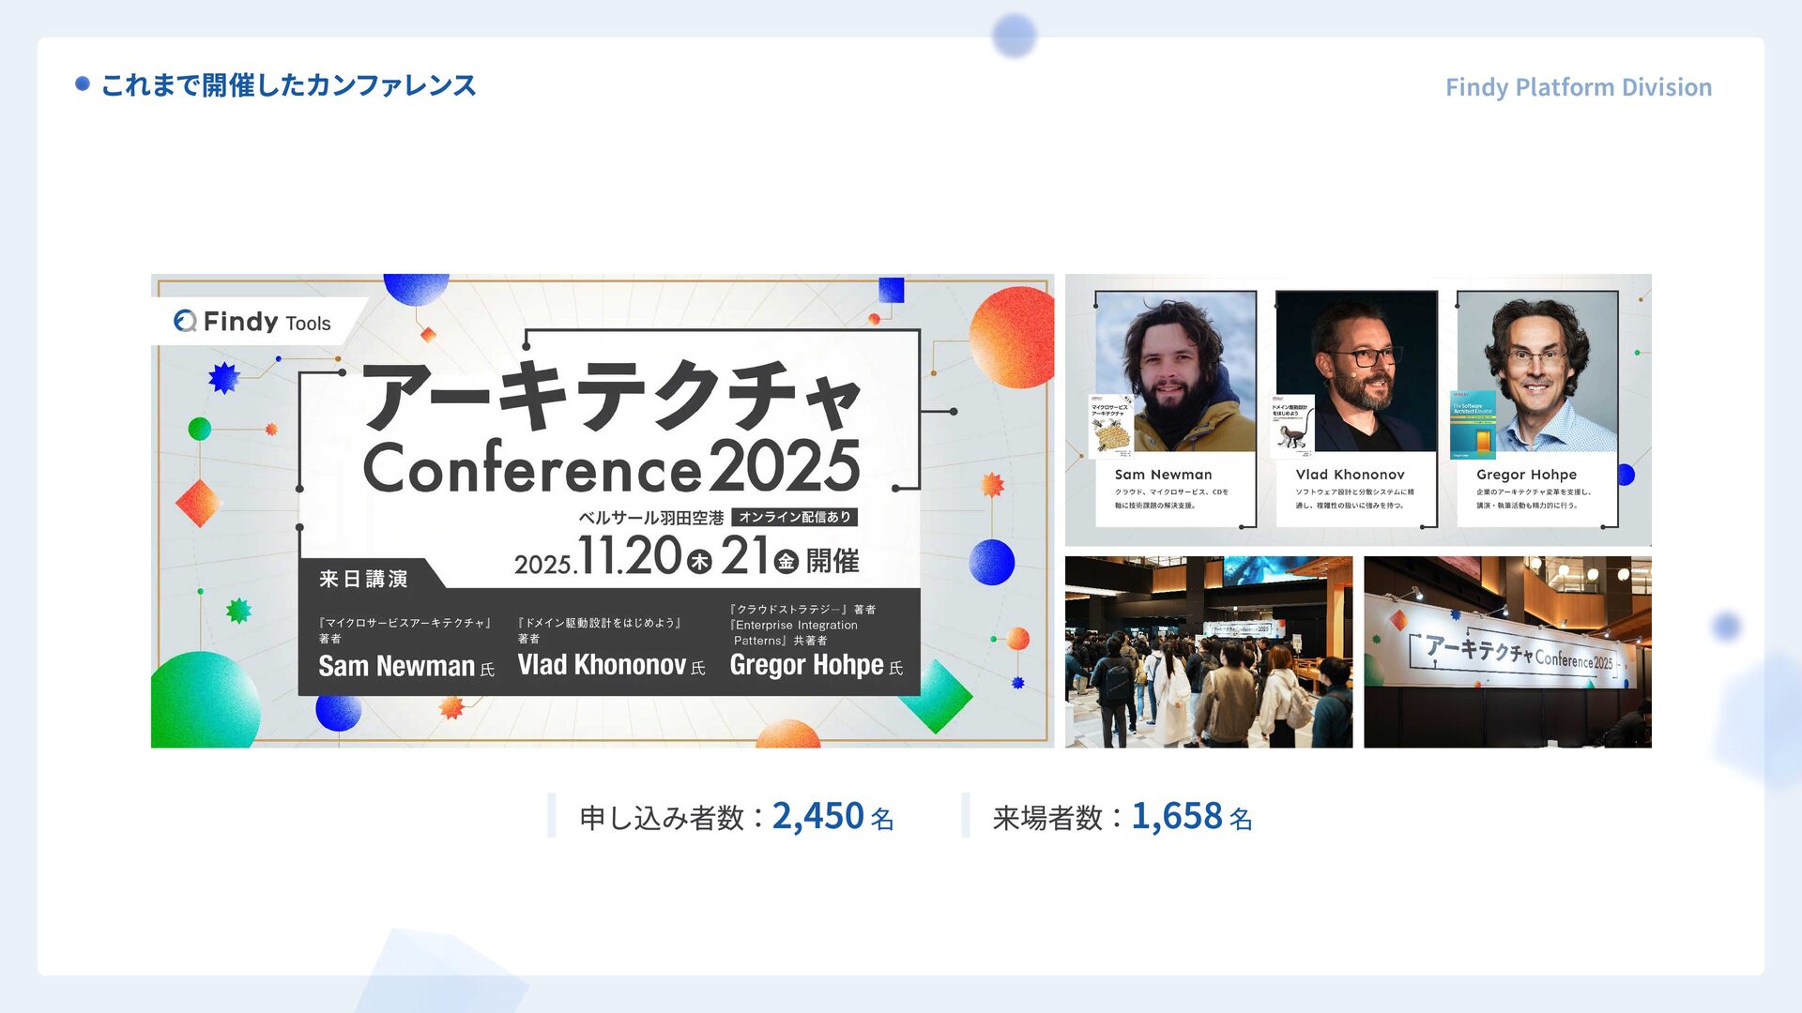Click the Software Architect Elevator book cover
Screen dimensions: 1802x1013
[x=1473, y=425]
